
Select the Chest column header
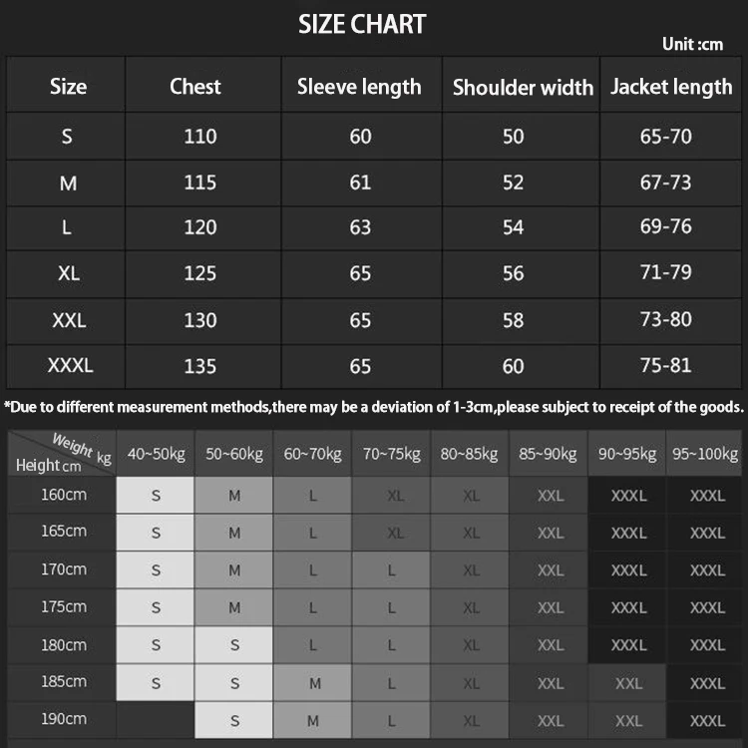coord(195,87)
